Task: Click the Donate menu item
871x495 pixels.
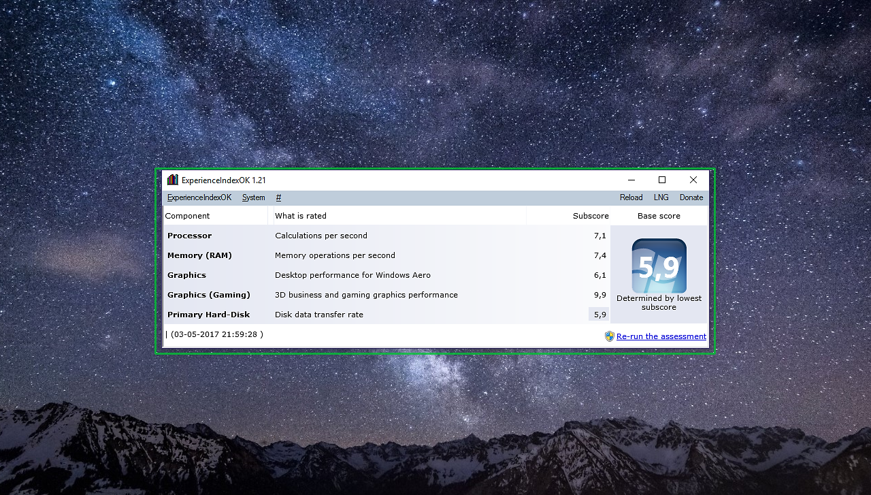Action: pos(691,197)
